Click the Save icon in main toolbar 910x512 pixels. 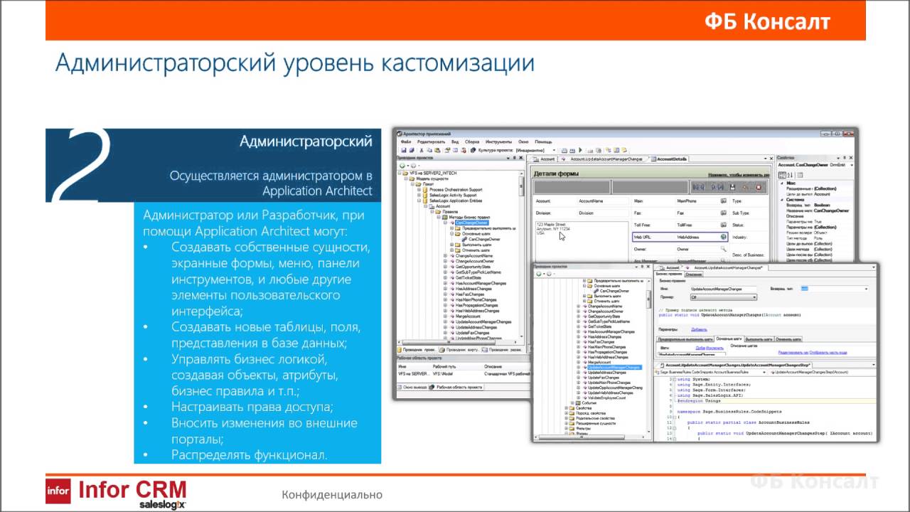coord(404,150)
